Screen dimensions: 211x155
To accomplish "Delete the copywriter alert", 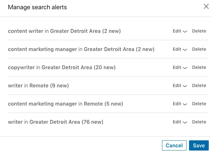I will coord(199,67).
